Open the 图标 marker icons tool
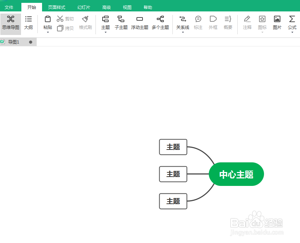The width and height of the screenshot is (300, 243). 262,22
